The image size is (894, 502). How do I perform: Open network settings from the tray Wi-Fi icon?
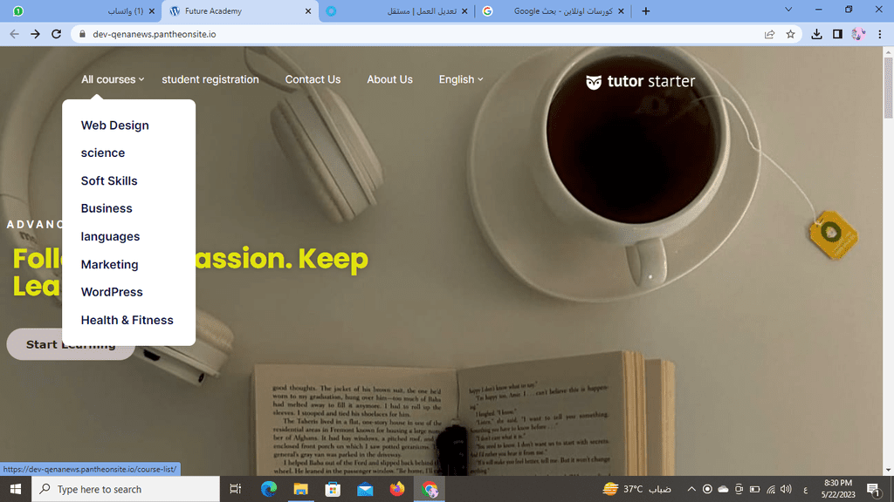(771, 489)
